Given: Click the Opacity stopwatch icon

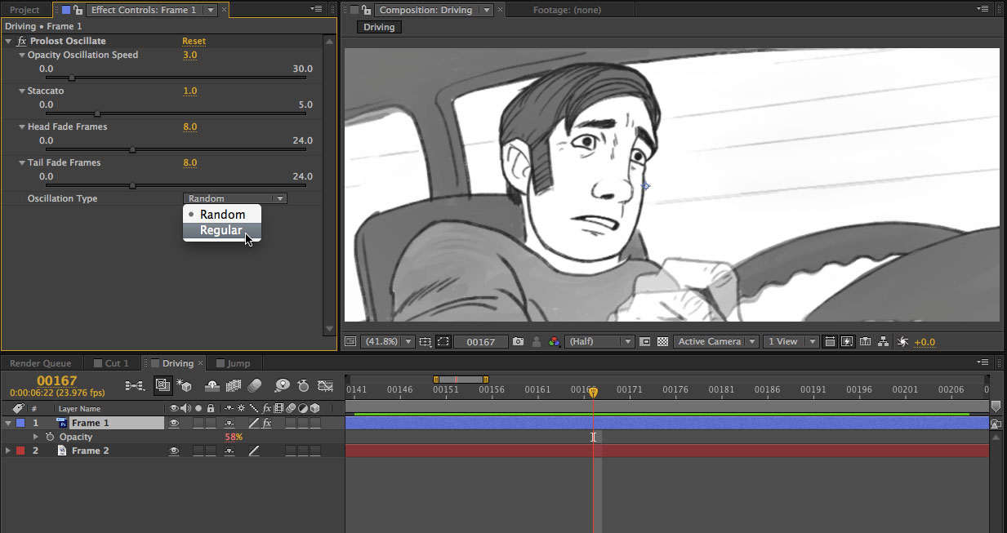Looking at the screenshot, I should point(50,438).
